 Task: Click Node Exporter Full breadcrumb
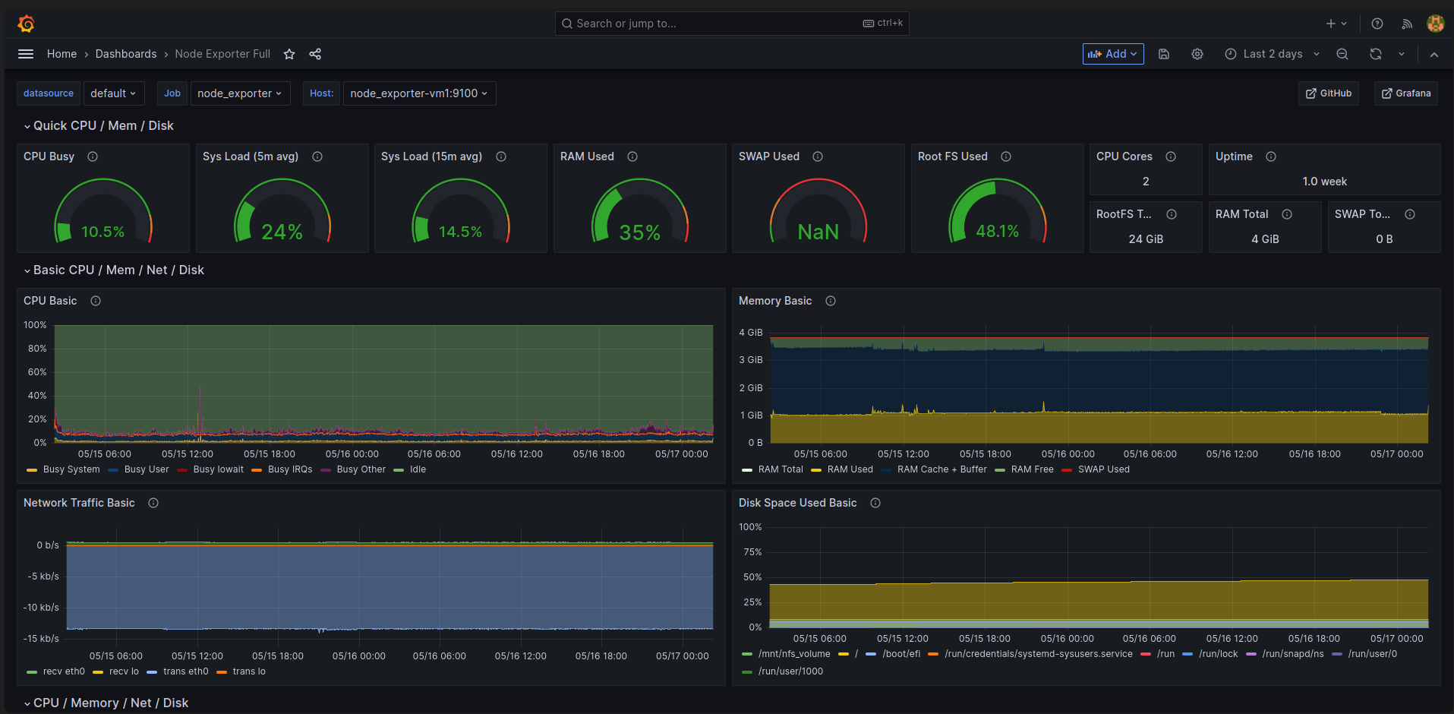[222, 54]
